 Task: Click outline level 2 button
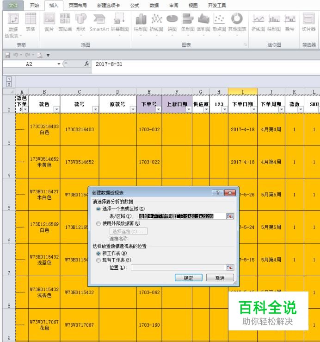[9, 84]
